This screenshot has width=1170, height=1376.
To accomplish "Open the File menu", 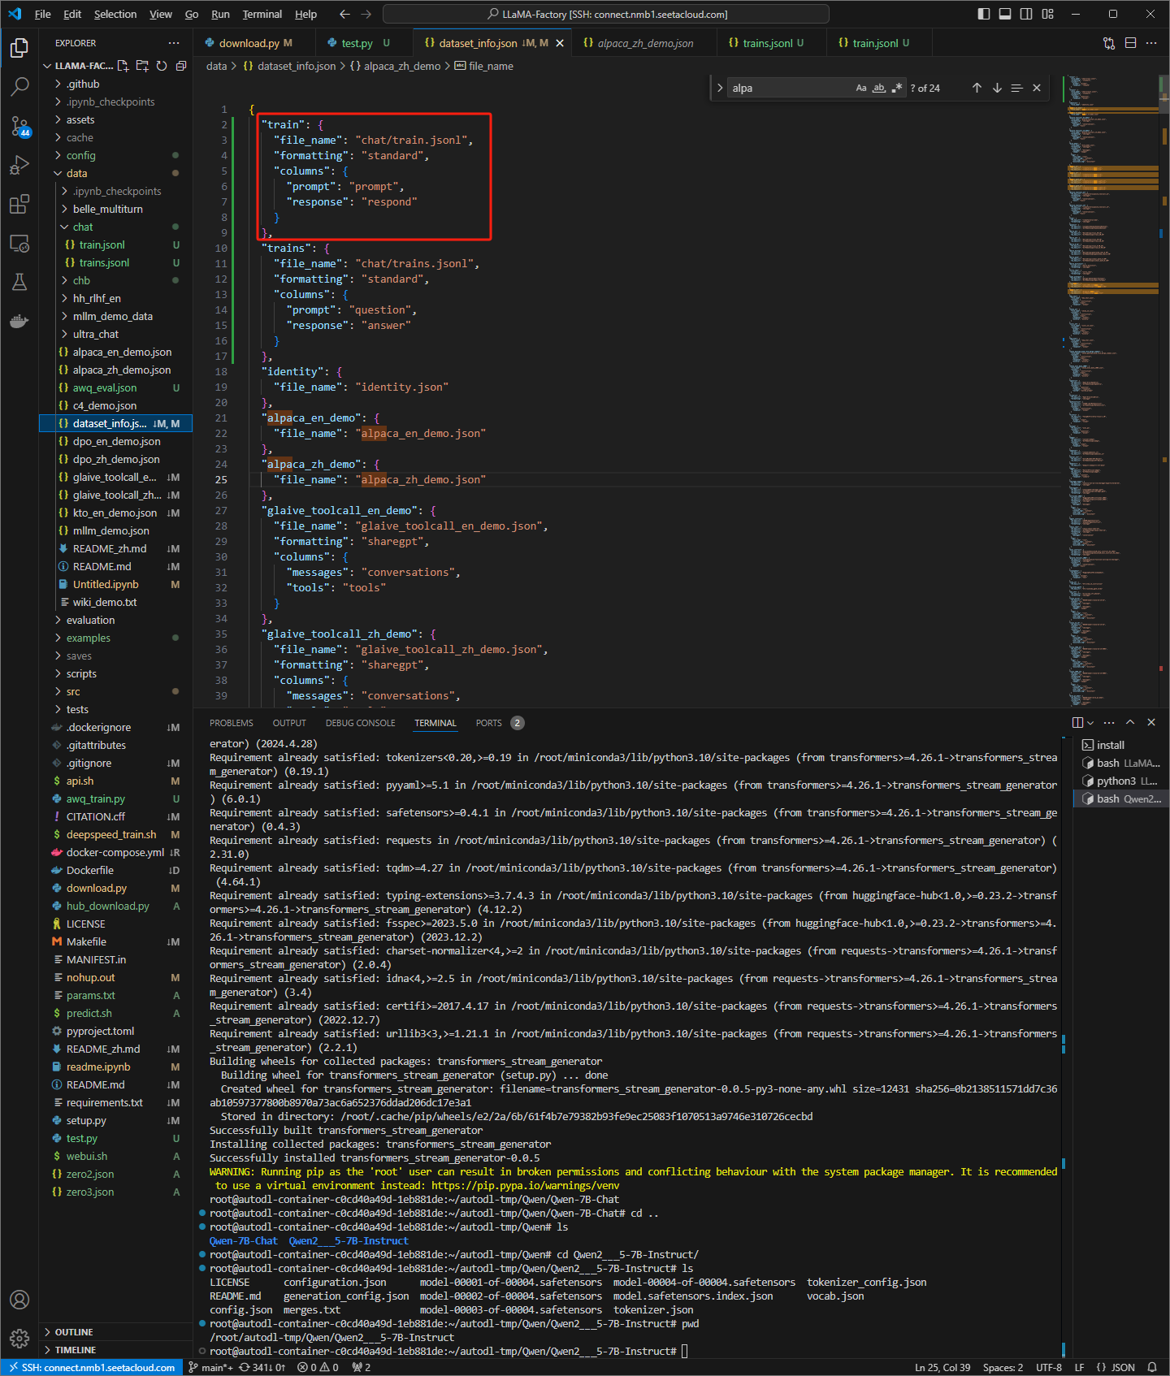I will 43,14.
